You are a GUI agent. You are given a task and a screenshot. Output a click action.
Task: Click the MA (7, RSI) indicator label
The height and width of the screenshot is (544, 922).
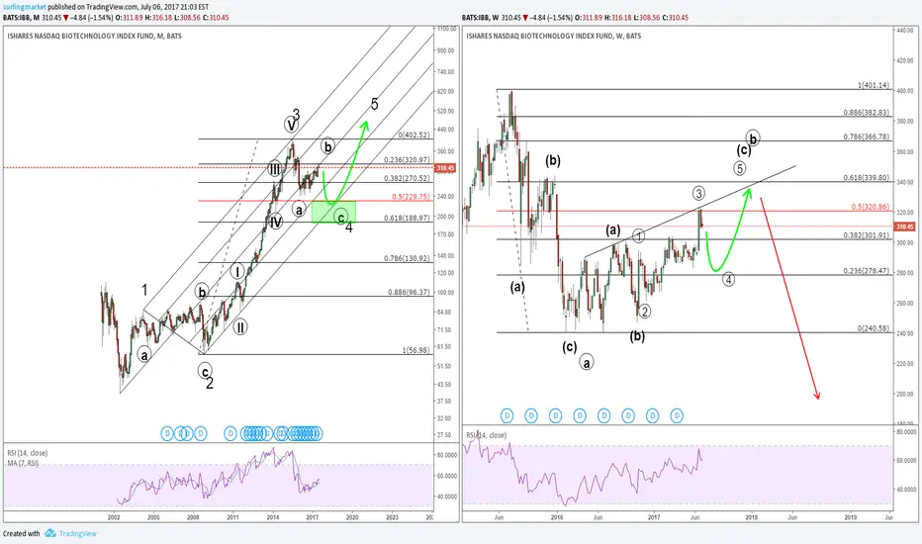click(x=23, y=464)
